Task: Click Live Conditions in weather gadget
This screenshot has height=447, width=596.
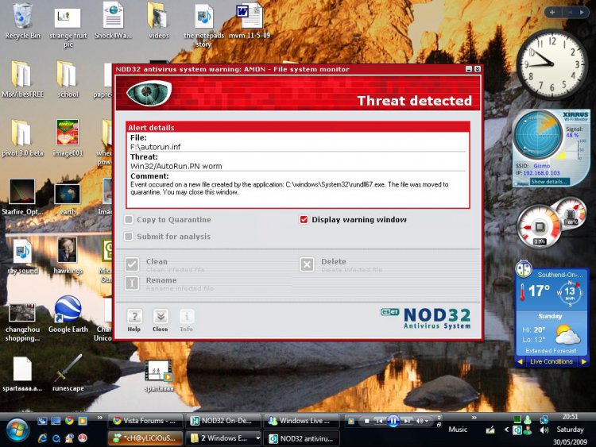Action: tap(551, 361)
